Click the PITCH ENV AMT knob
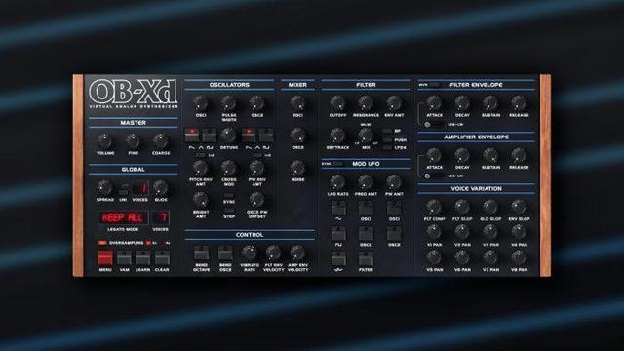This screenshot has width=624, height=351. coord(201,168)
